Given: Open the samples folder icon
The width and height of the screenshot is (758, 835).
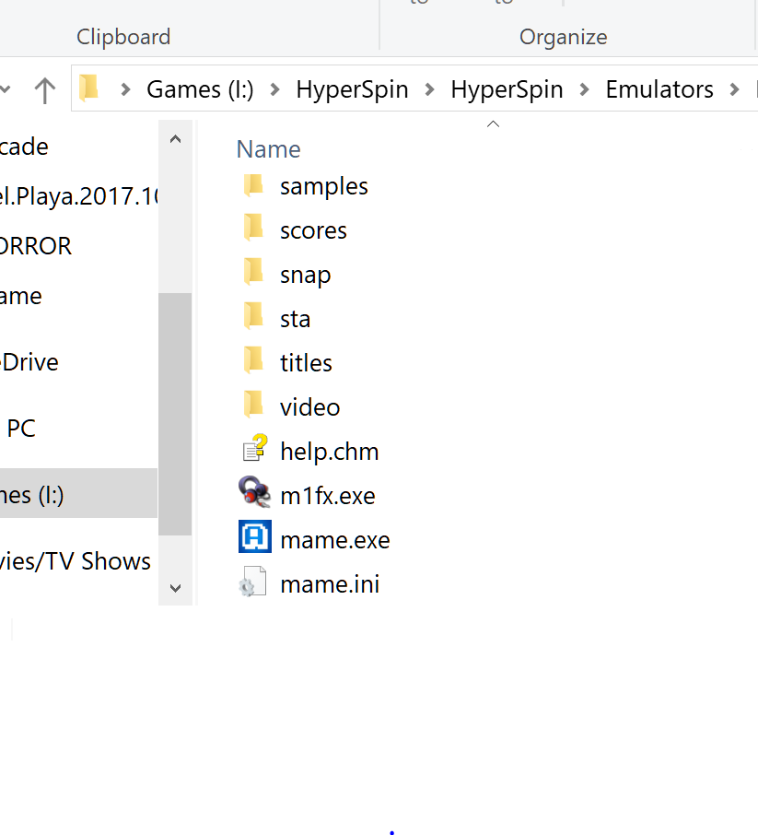Looking at the screenshot, I should pos(253,186).
